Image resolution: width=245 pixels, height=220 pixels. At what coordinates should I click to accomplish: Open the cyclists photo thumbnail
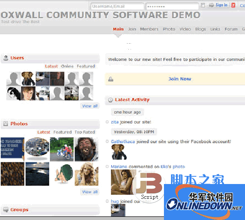[62, 149]
